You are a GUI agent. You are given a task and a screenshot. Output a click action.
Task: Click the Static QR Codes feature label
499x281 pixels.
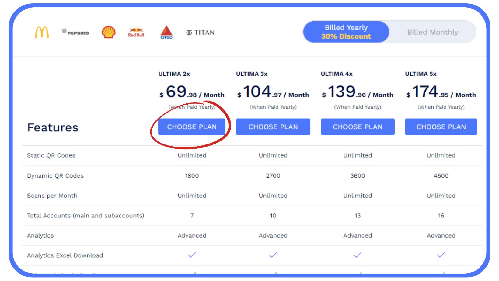coord(51,155)
